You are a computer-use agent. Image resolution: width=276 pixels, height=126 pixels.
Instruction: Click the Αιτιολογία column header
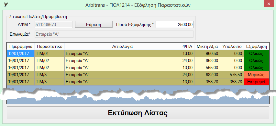click(x=122, y=47)
